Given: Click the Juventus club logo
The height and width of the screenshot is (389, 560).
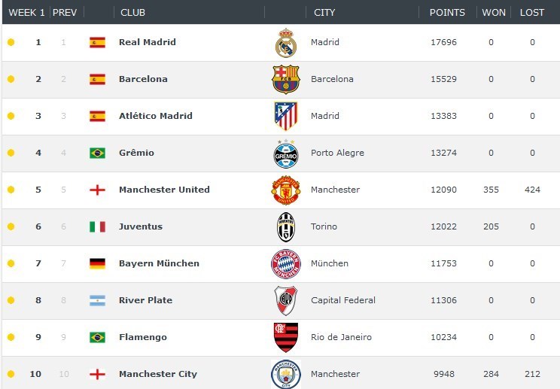Looking at the screenshot, I should 286,227.
